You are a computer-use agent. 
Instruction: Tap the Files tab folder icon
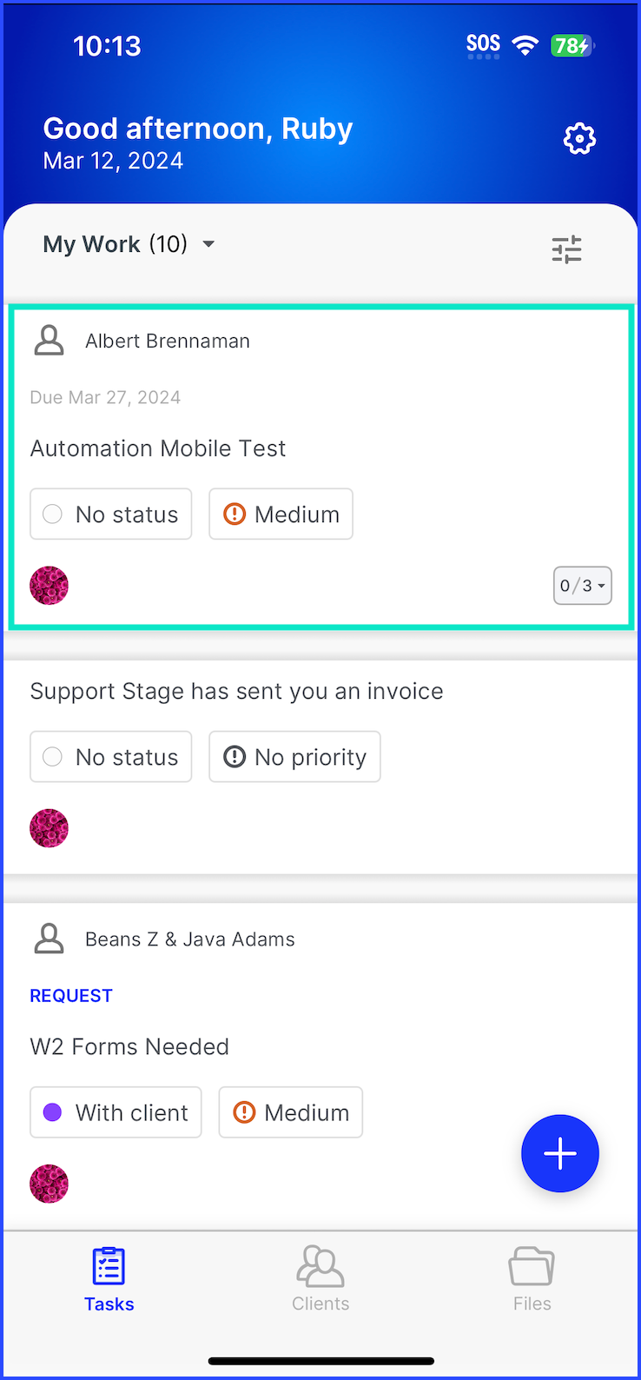click(x=532, y=1266)
